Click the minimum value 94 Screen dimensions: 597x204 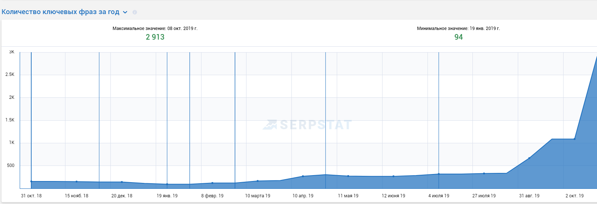[458, 37]
